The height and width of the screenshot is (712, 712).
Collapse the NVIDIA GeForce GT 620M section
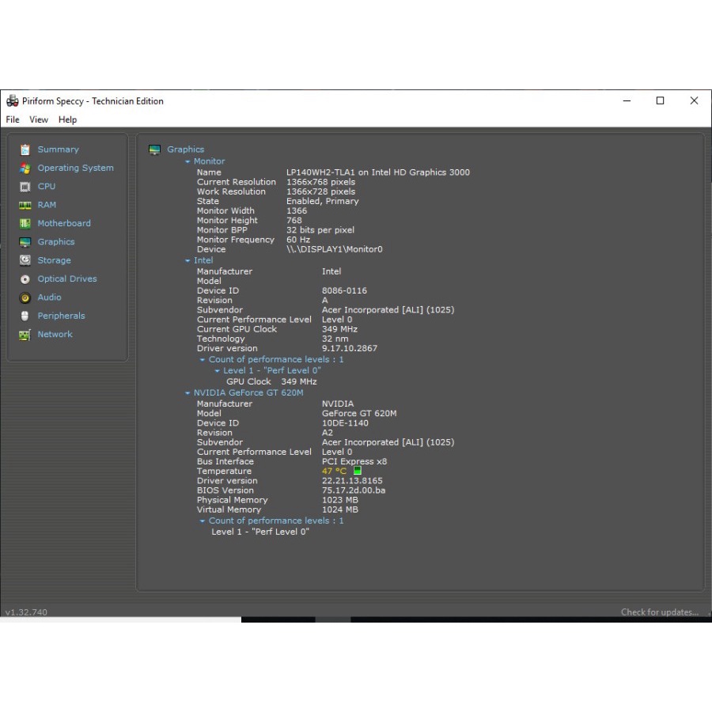[188, 393]
